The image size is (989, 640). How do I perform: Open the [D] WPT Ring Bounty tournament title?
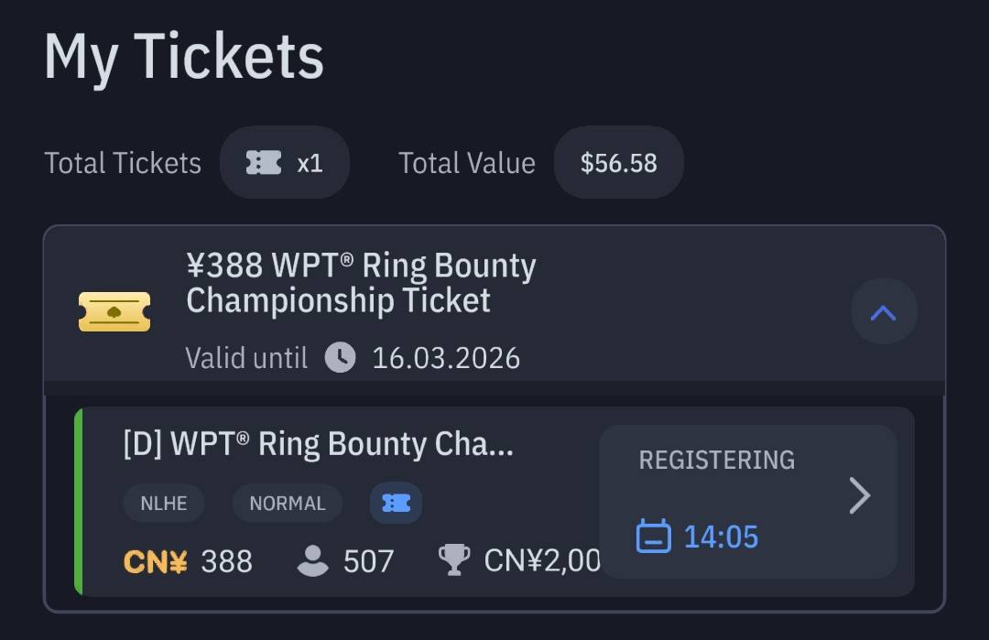point(318,444)
